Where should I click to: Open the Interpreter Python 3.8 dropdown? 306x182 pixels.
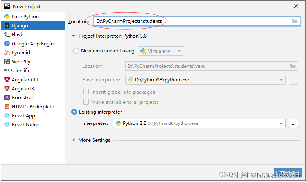coord(199,123)
